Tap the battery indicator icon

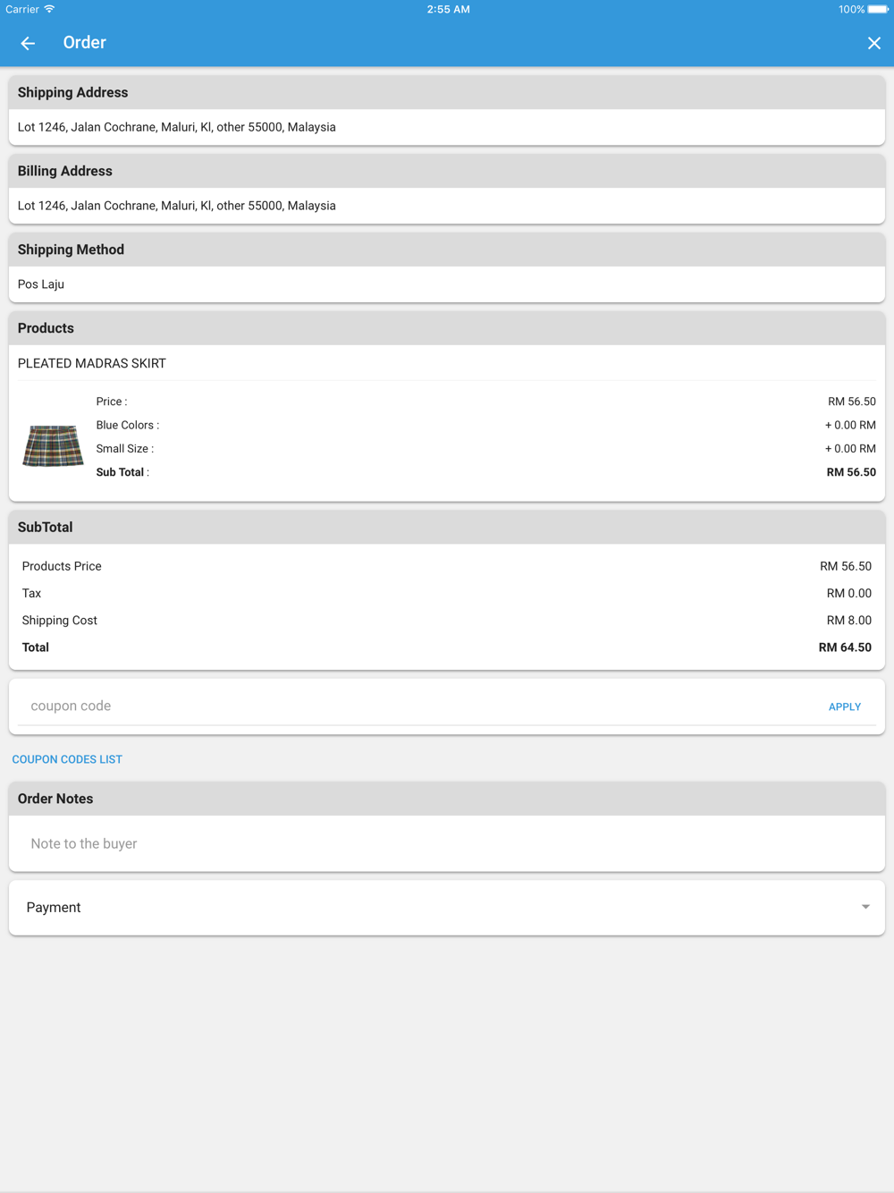tap(877, 9)
